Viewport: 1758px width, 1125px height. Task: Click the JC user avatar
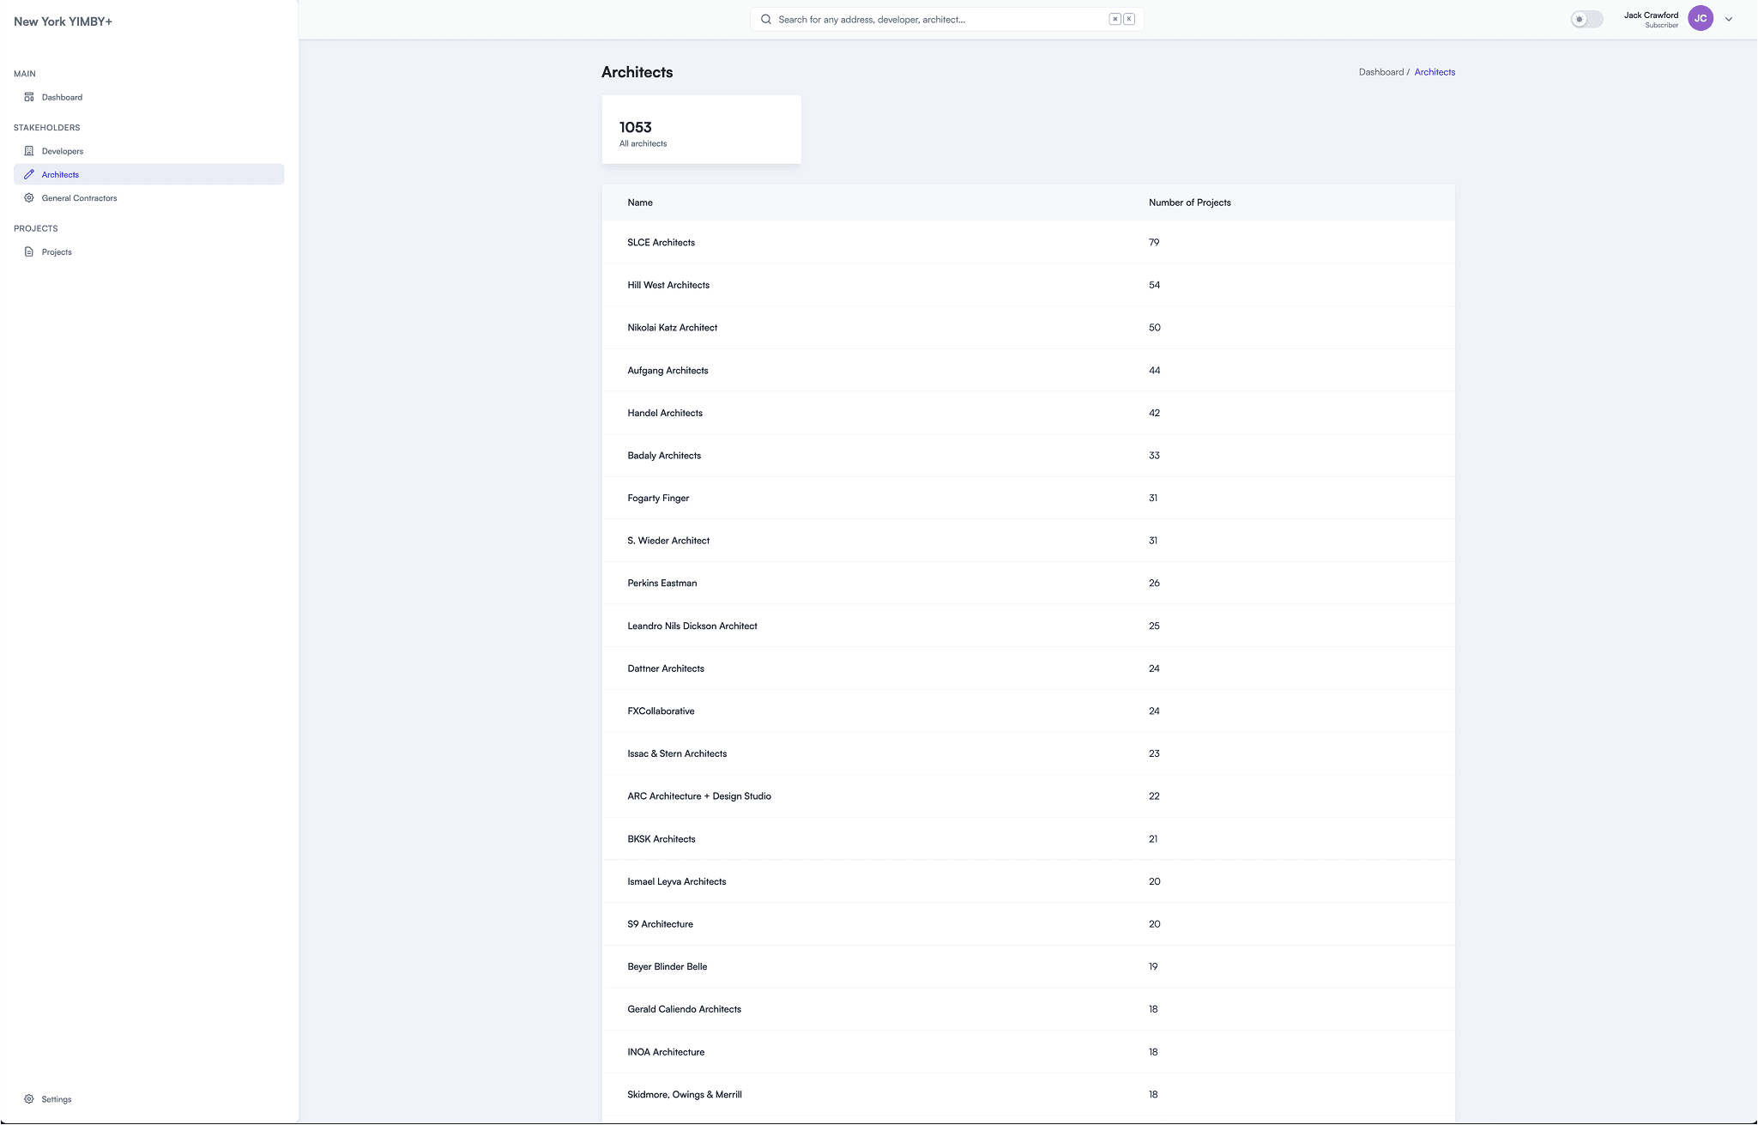tap(1700, 19)
